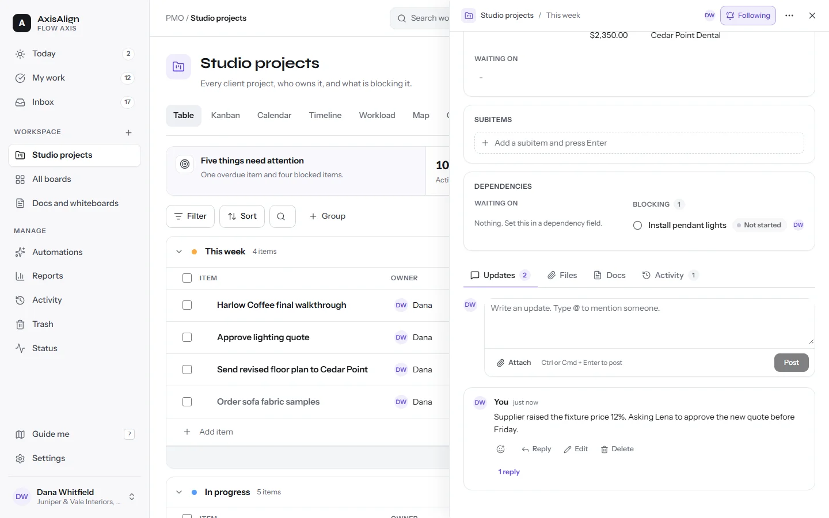The width and height of the screenshot is (829, 518).
Task: Open My work in the sidebar
Action: point(74,78)
